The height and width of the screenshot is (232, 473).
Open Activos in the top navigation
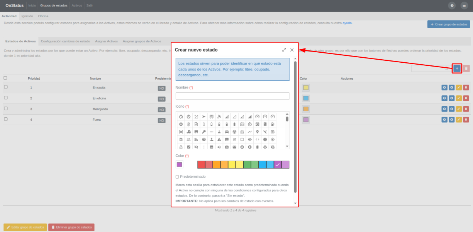pyautogui.click(x=77, y=5)
